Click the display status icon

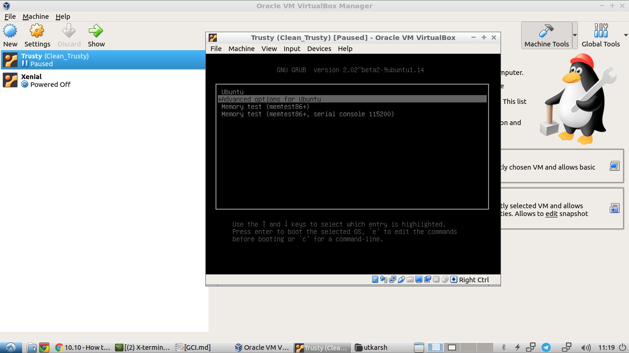click(418, 279)
